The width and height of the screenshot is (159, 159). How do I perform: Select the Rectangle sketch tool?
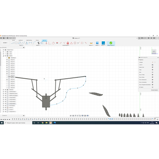click(x=16, y=43)
